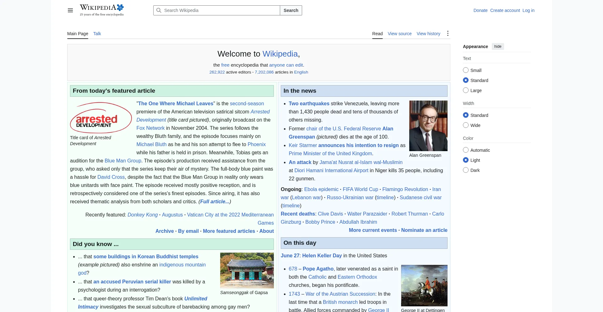Click the 'anyone can edit' link
603x312 pixels.
coord(286,65)
